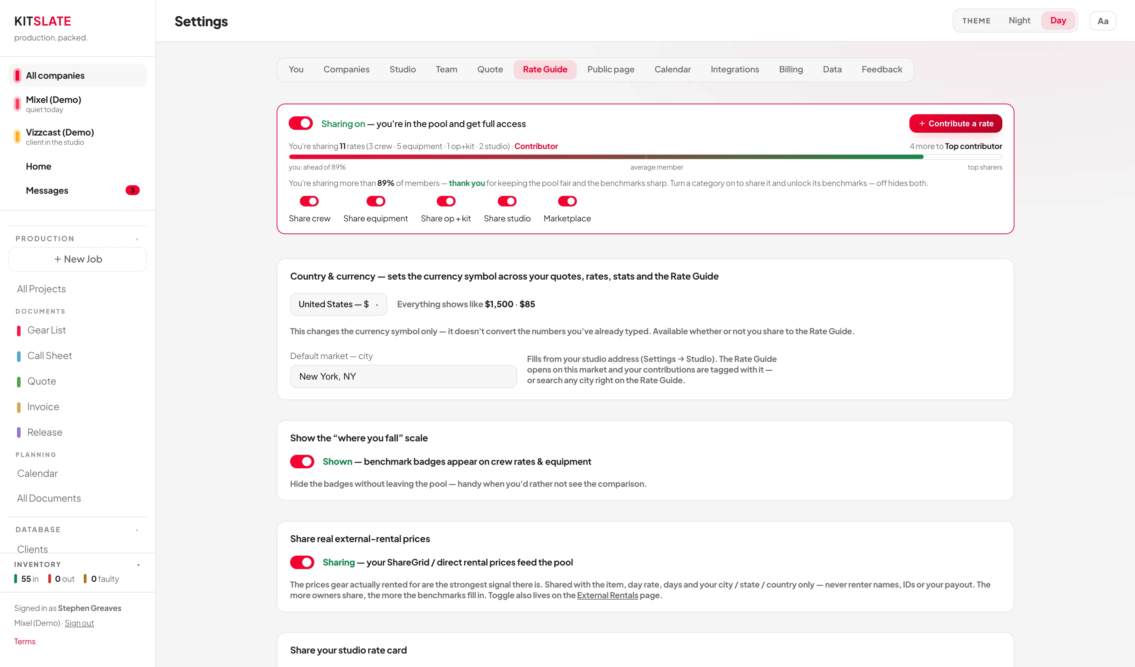Select All companies in sidebar

[x=77, y=75]
